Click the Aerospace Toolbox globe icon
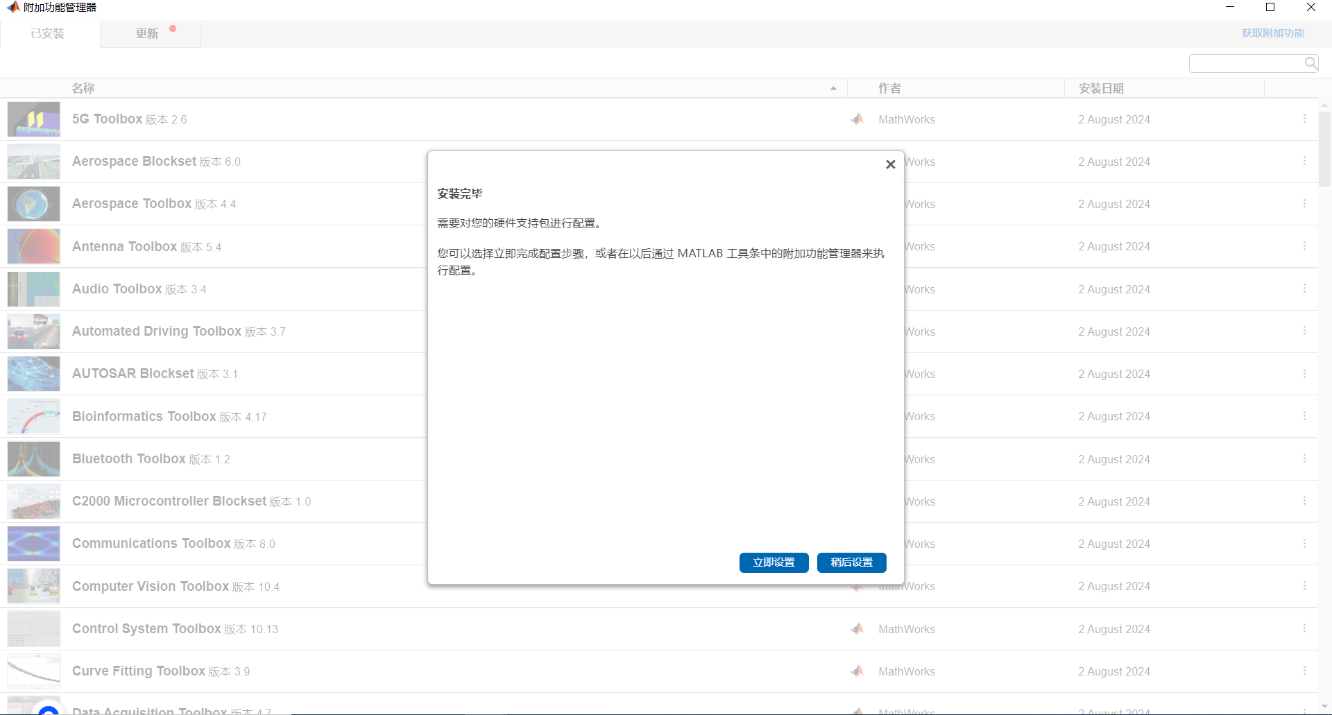This screenshot has width=1332, height=715. pyautogui.click(x=33, y=204)
